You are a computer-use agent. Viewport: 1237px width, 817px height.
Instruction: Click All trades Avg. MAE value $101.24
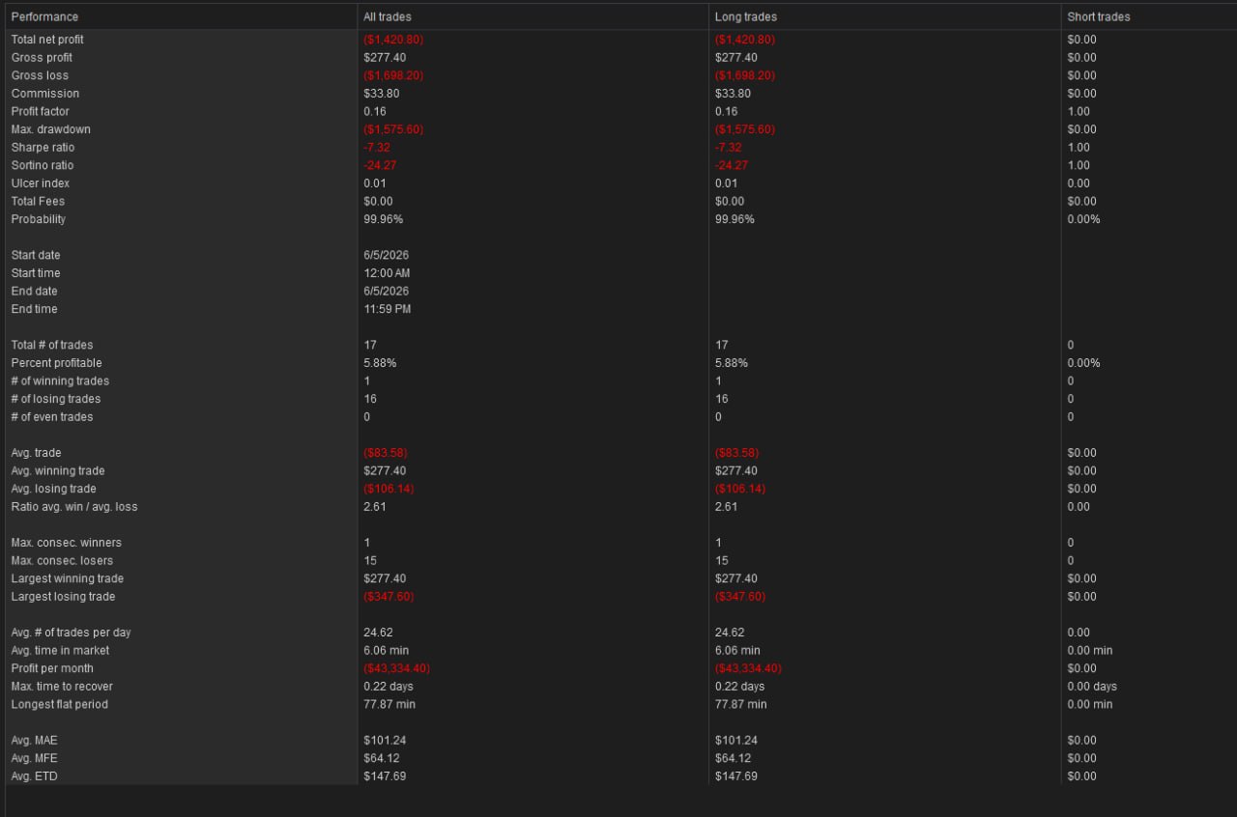[385, 741]
